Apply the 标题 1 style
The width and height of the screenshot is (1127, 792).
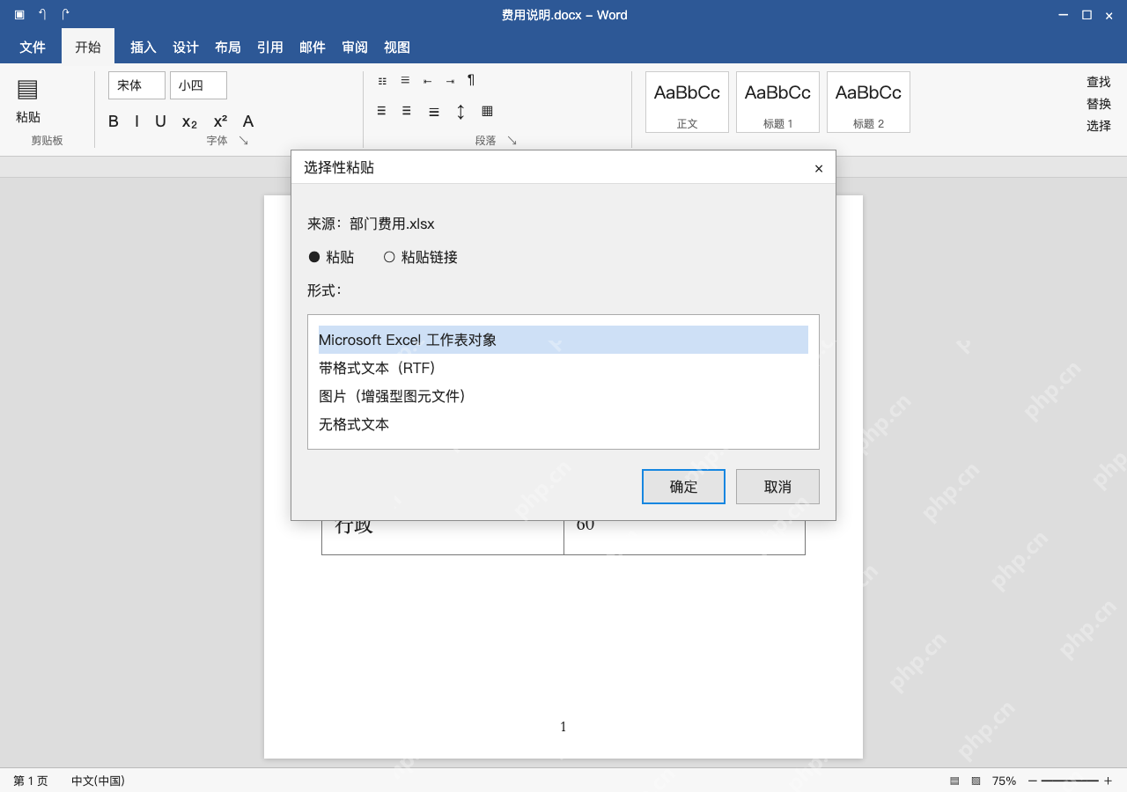pyautogui.click(x=777, y=102)
